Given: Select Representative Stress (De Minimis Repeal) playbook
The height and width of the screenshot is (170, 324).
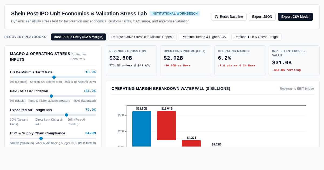Looking at the screenshot, I should point(143,37).
